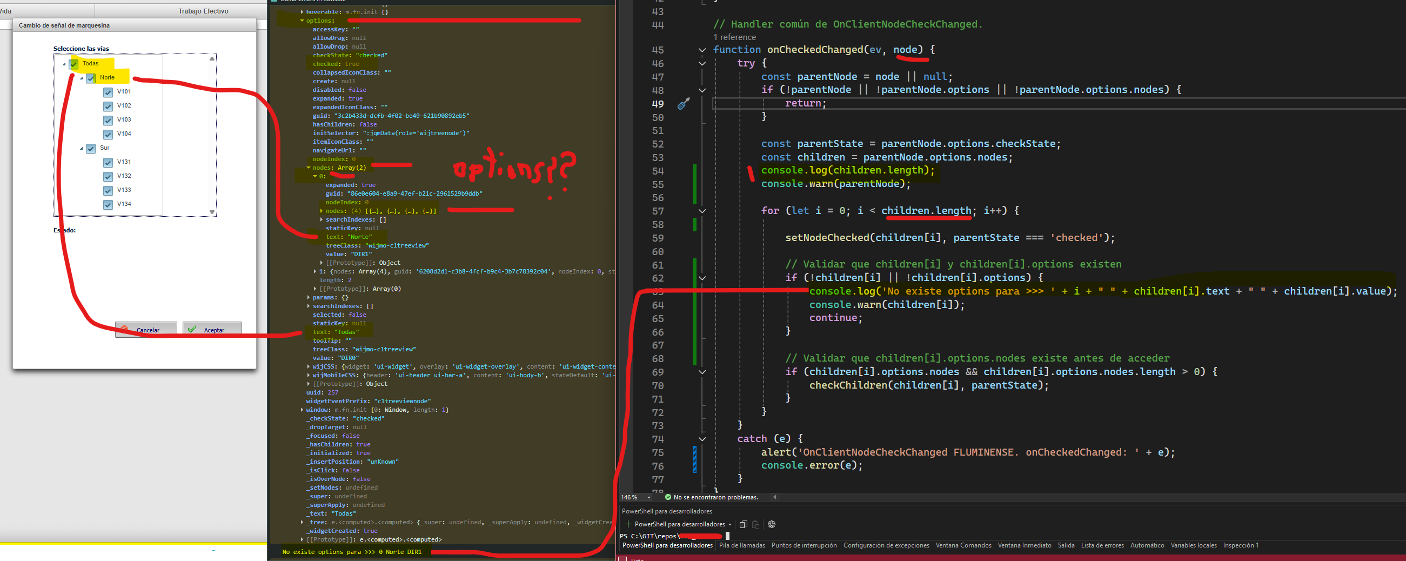Click the Cancelar button

146,330
